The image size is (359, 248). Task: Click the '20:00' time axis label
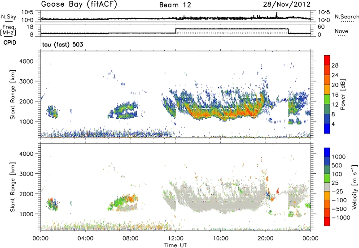point(266,239)
